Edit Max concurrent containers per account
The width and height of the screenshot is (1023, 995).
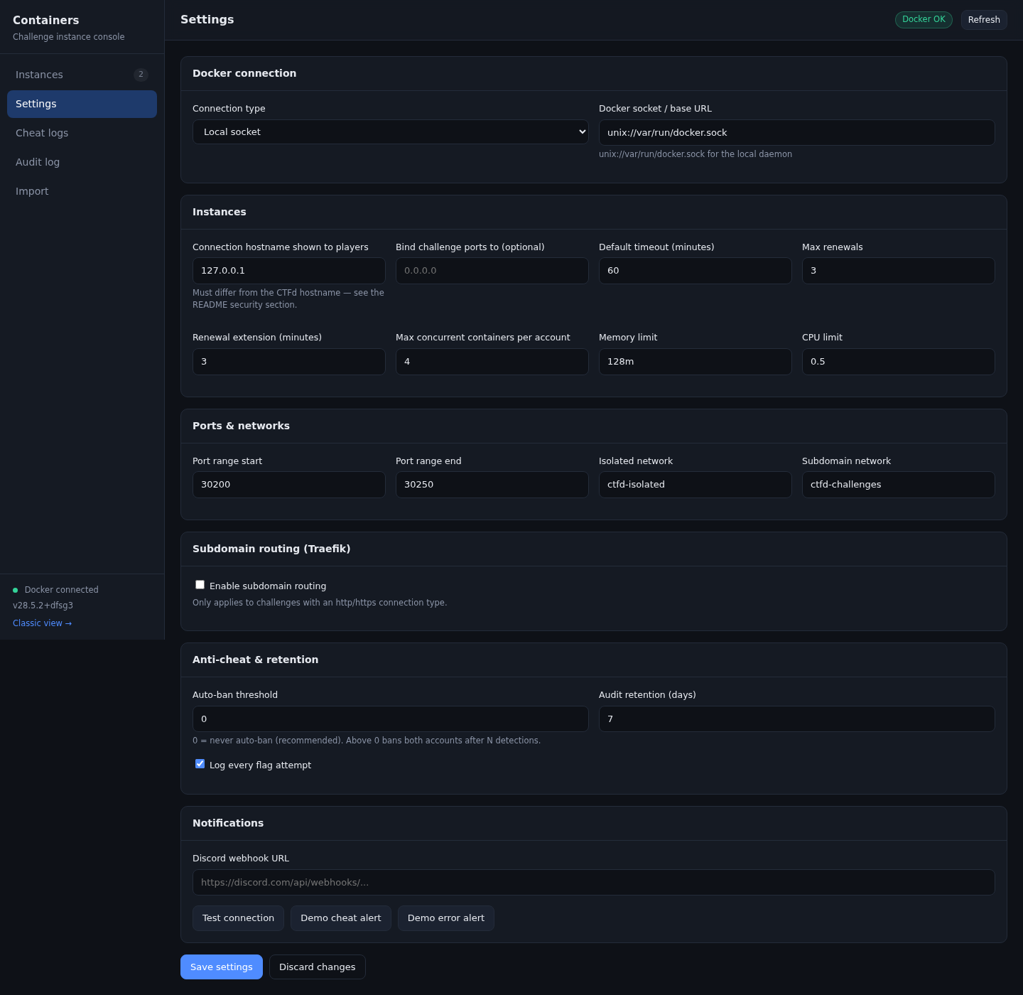pos(492,362)
